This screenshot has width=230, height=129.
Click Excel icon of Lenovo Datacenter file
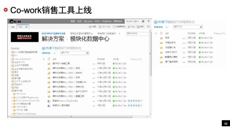[x=49, y=101]
